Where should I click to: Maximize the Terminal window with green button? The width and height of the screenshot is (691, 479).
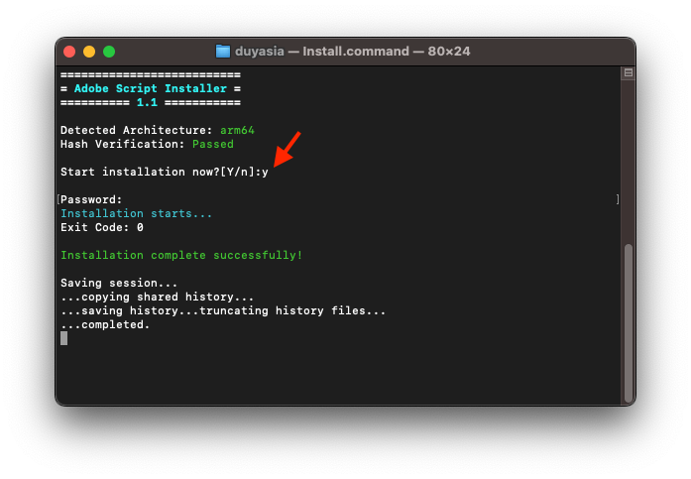point(109,52)
